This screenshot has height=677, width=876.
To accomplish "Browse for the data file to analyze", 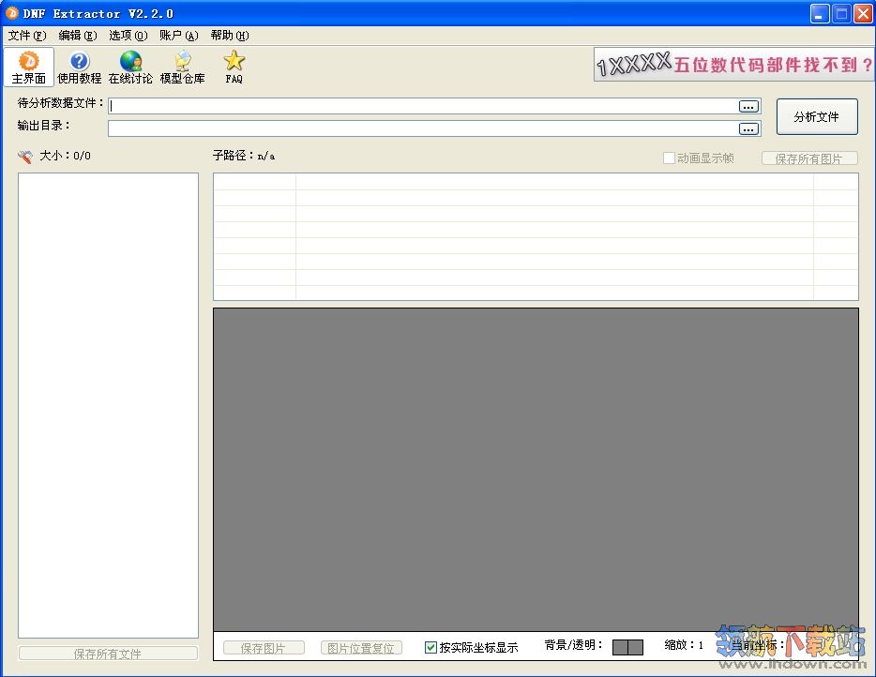I will pos(748,106).
